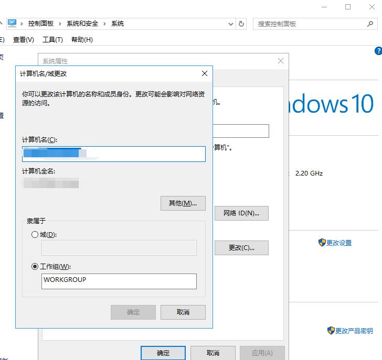Click the computer icon in address bar
This screenshot has width=382, height=360.
[x=12, y=24]
